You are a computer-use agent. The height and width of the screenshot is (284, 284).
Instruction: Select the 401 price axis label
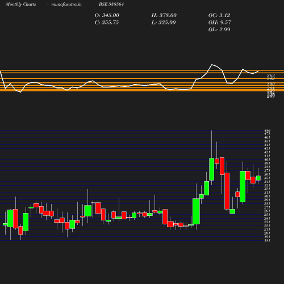[x=267, y=160]
